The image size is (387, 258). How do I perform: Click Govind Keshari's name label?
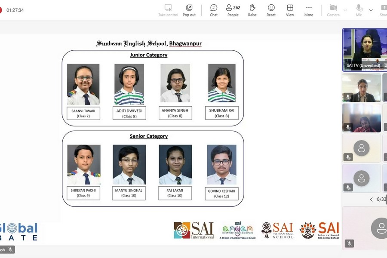[x=221, y=193]
